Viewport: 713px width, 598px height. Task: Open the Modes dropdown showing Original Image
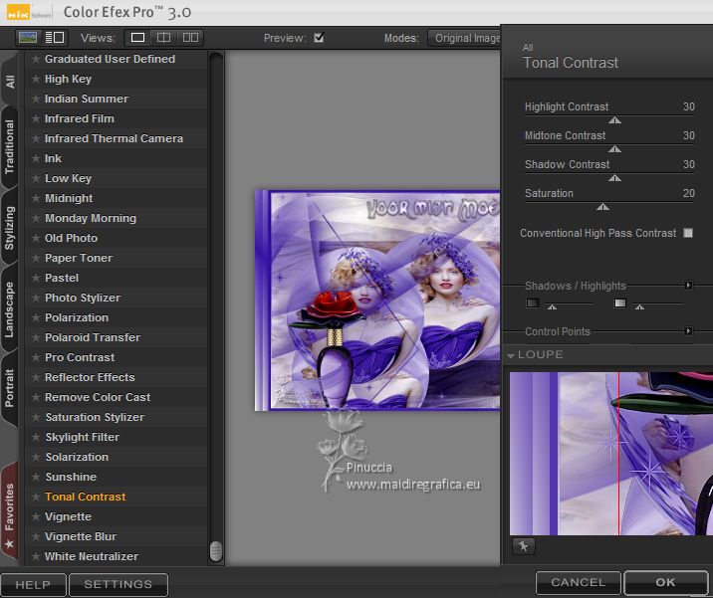(x=466, y=38)
